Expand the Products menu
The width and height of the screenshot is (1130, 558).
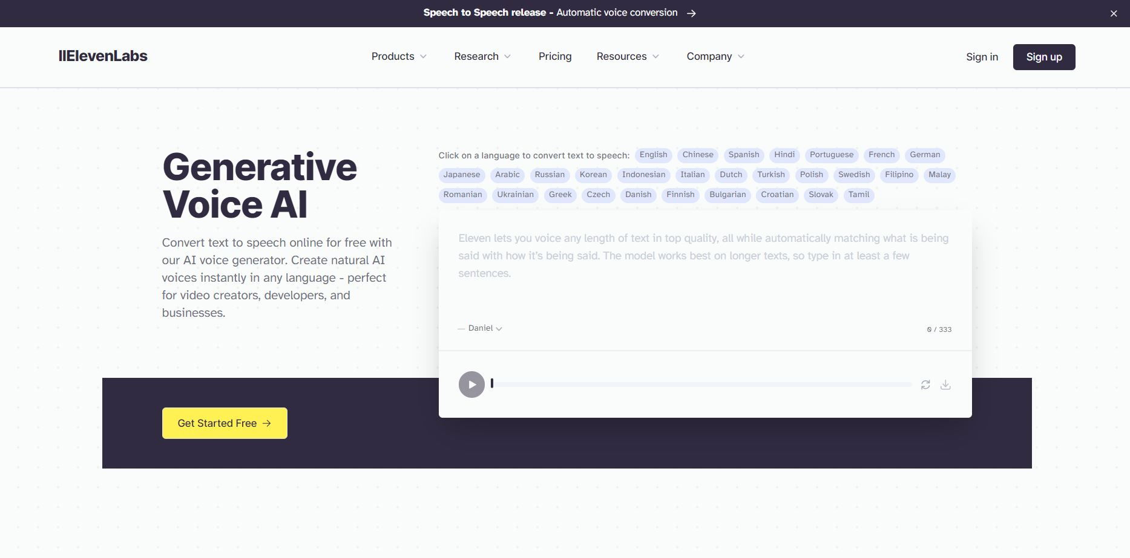coord(399,56)
